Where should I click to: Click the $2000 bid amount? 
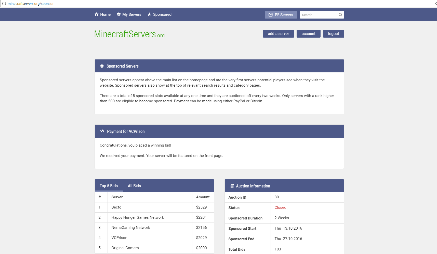(202, 248)
